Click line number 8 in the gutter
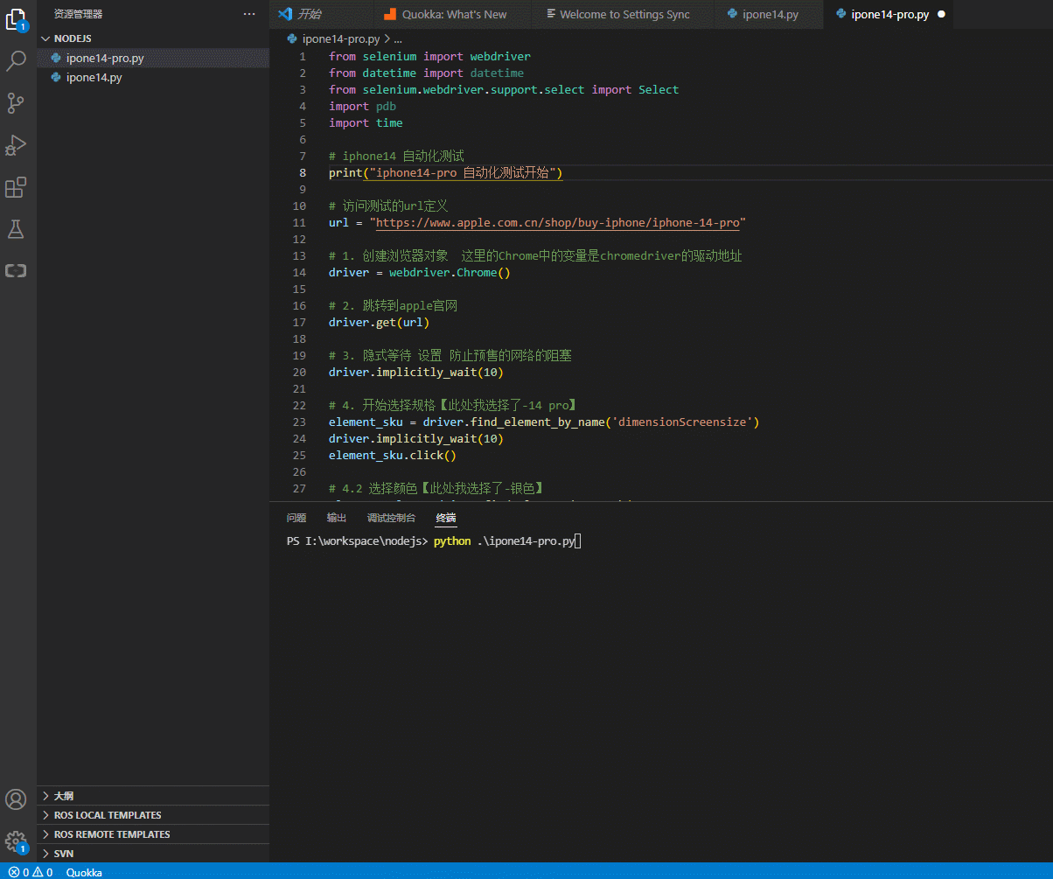Screen dimensions: 1053x879 click(303, 173)
